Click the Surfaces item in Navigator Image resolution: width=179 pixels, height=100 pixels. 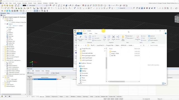(10, 34)
